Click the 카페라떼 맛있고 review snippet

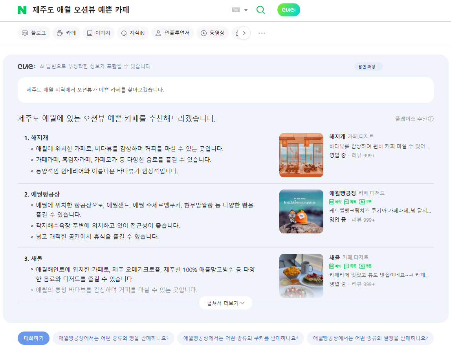click(x=379, y=275)
